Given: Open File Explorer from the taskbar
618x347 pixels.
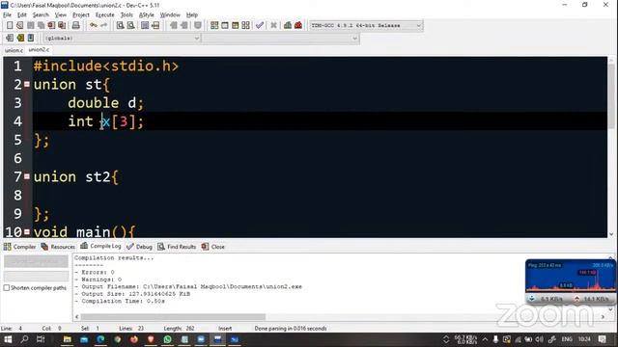Looking at the screenshot, I should [x=67, y=339].
